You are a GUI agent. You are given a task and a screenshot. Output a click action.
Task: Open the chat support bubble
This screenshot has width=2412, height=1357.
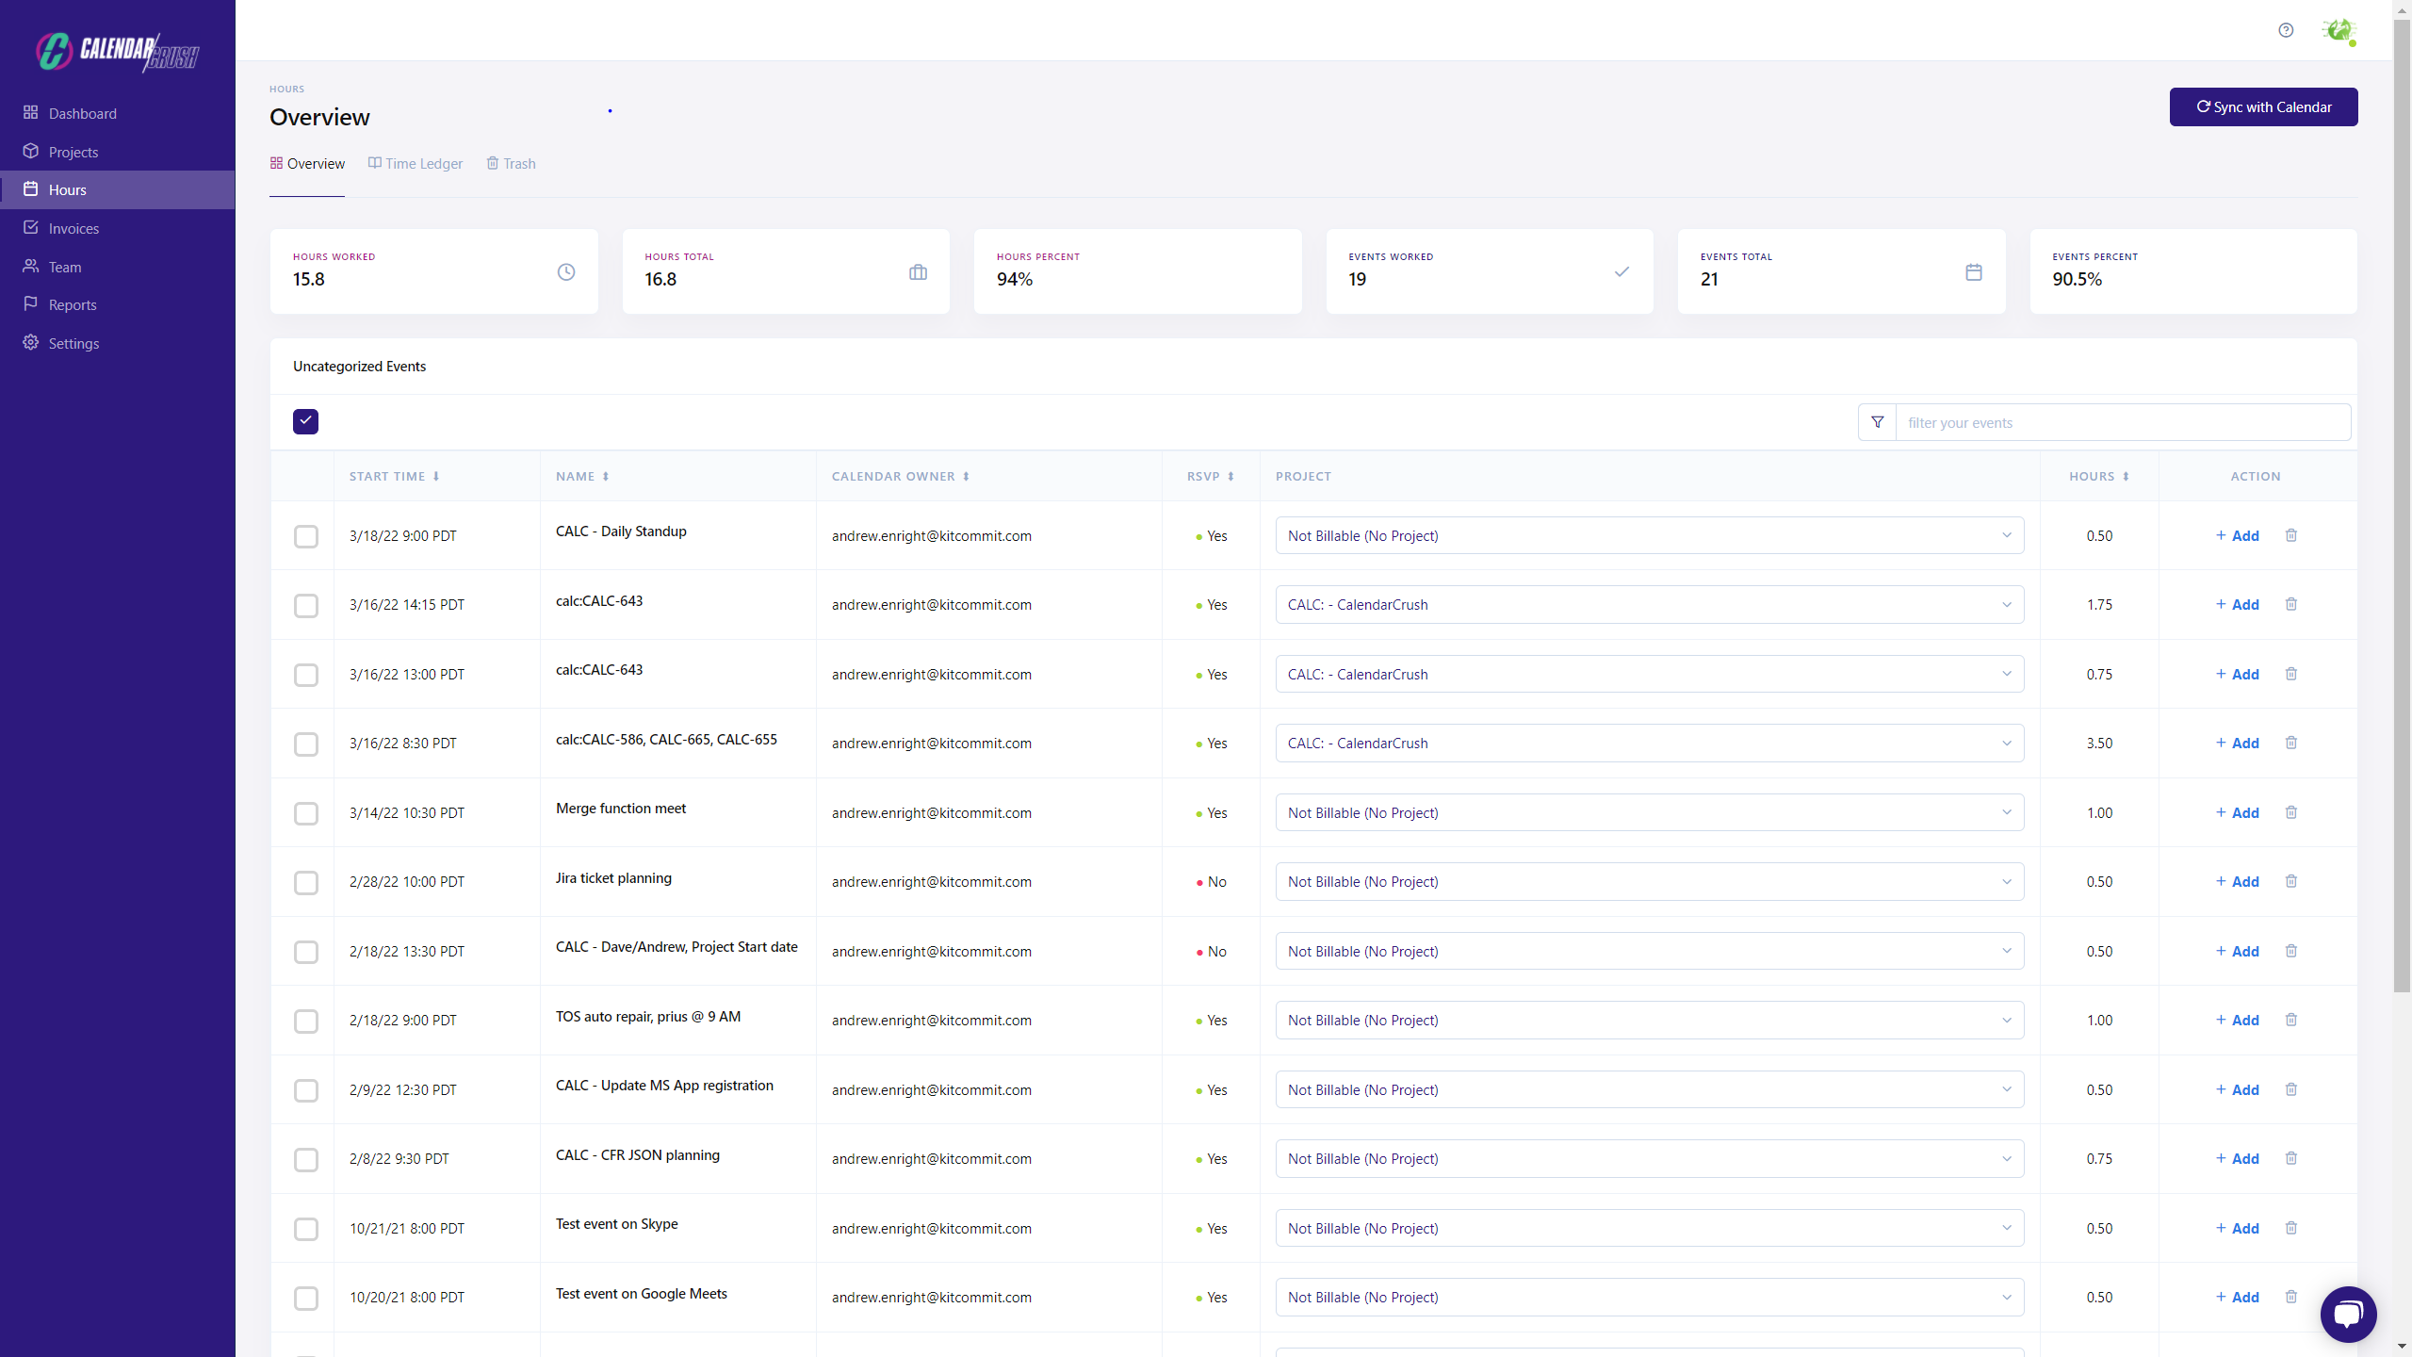pyautogui.click(x=2348, y=1314)
